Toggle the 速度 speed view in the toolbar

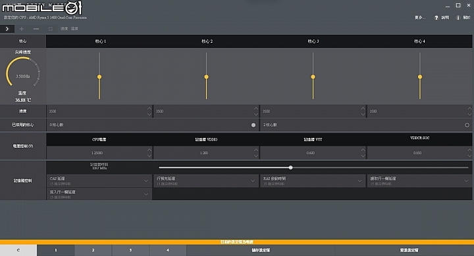[64, 29]
